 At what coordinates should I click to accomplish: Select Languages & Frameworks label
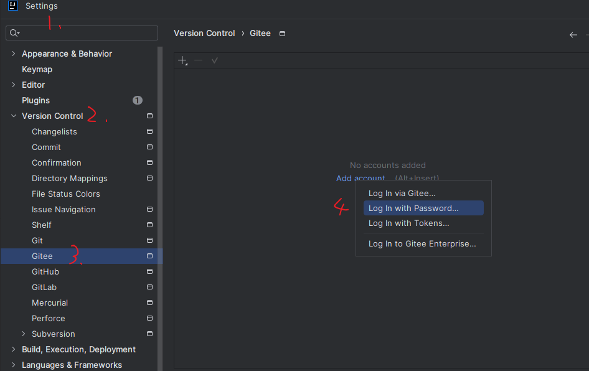point(72,365)
